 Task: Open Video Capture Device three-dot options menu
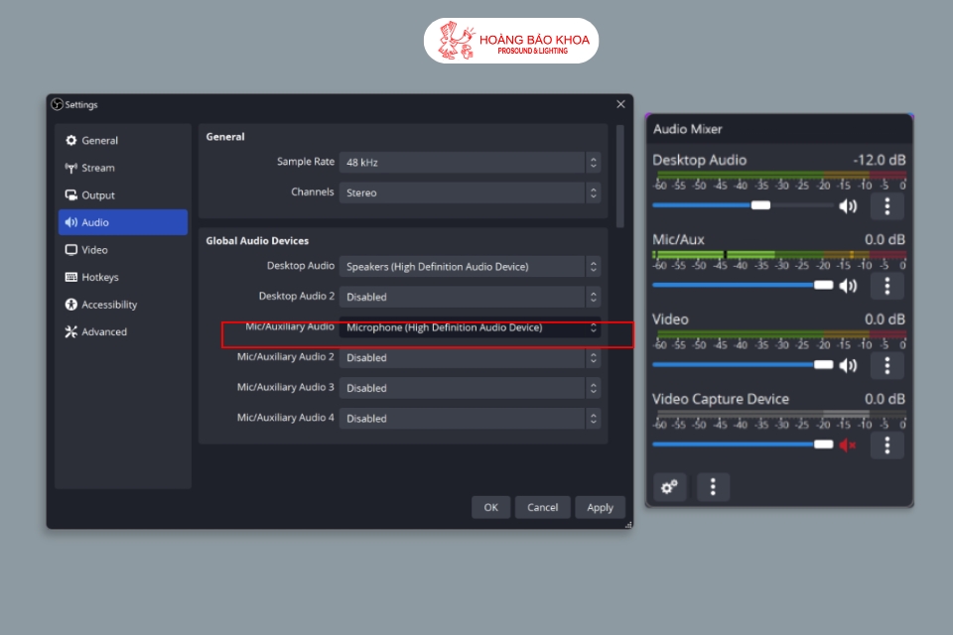click(x=886, y=445)
